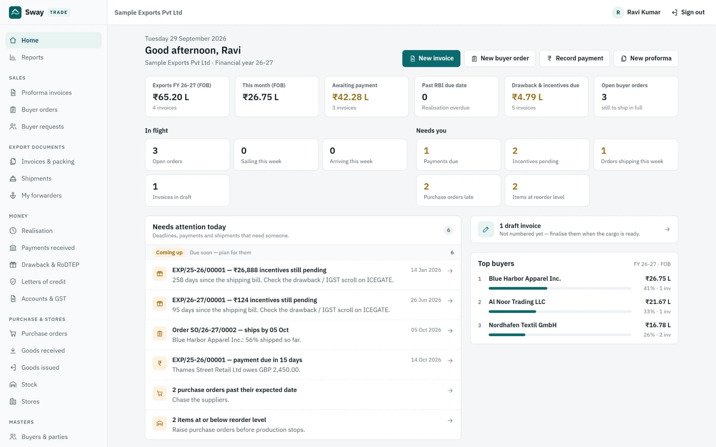Open arrow for the 1 draft invoice card
Screen dimensions: 716x447
coord(667,230)
